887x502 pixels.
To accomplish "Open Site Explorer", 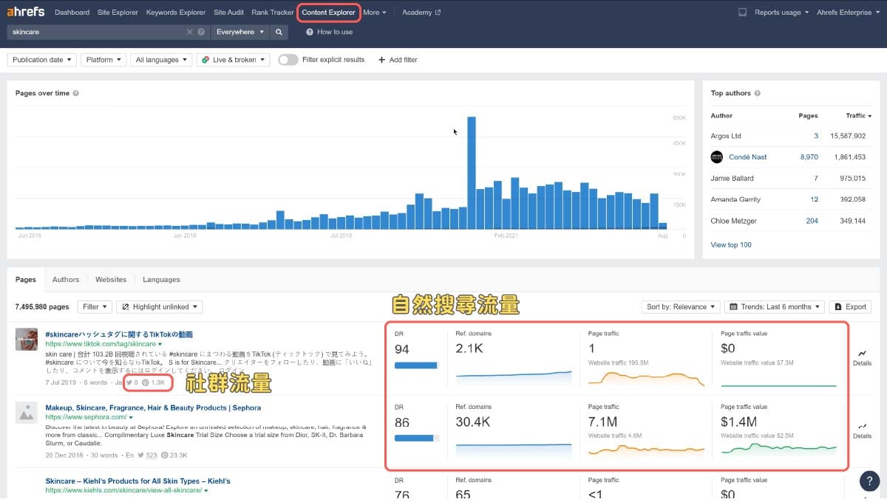I will click(x=118, y=12).
